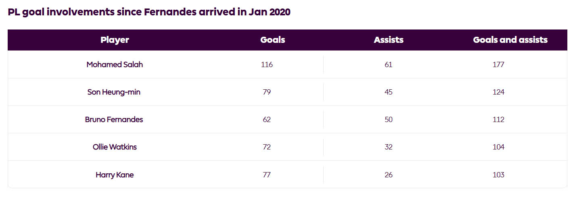Click Ollie Watkins' total of 104
573x202 pixels.
click(498, 147)
